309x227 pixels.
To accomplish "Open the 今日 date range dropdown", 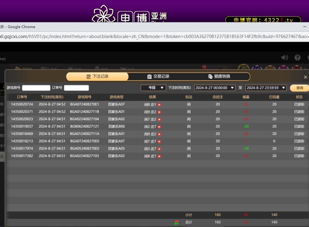I will click(x=153, y=88).
